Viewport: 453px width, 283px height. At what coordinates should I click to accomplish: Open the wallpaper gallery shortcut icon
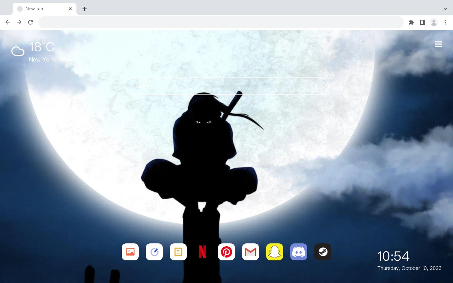pos(130,252)
